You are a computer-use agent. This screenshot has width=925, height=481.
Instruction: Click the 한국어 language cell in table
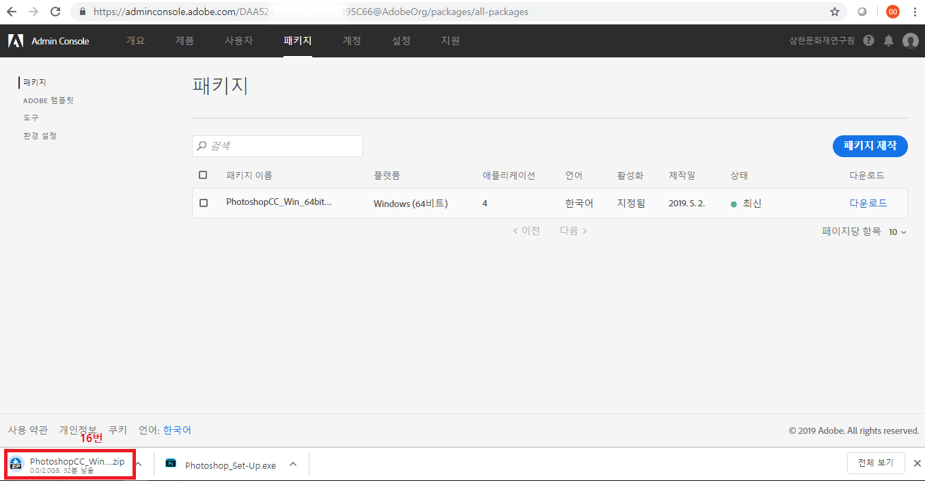(579, 204)
